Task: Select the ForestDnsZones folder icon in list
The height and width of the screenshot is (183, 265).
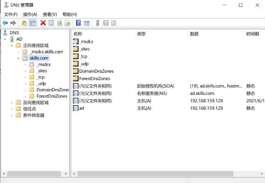Action: pyautogui.click(x=76, y=79)
